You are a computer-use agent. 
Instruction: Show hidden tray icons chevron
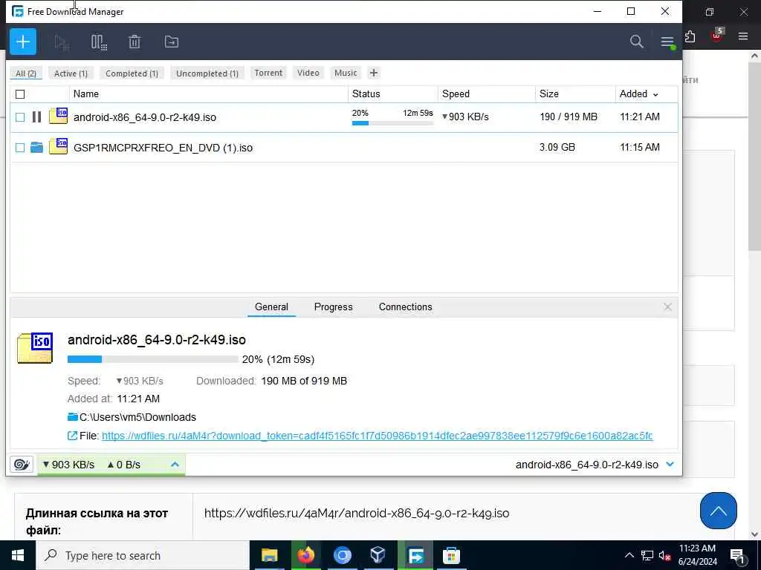629,555
